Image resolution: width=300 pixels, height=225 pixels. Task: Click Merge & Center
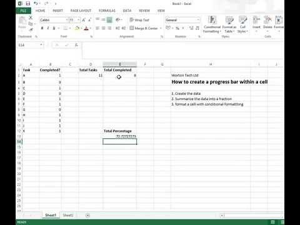pos(144,28)
